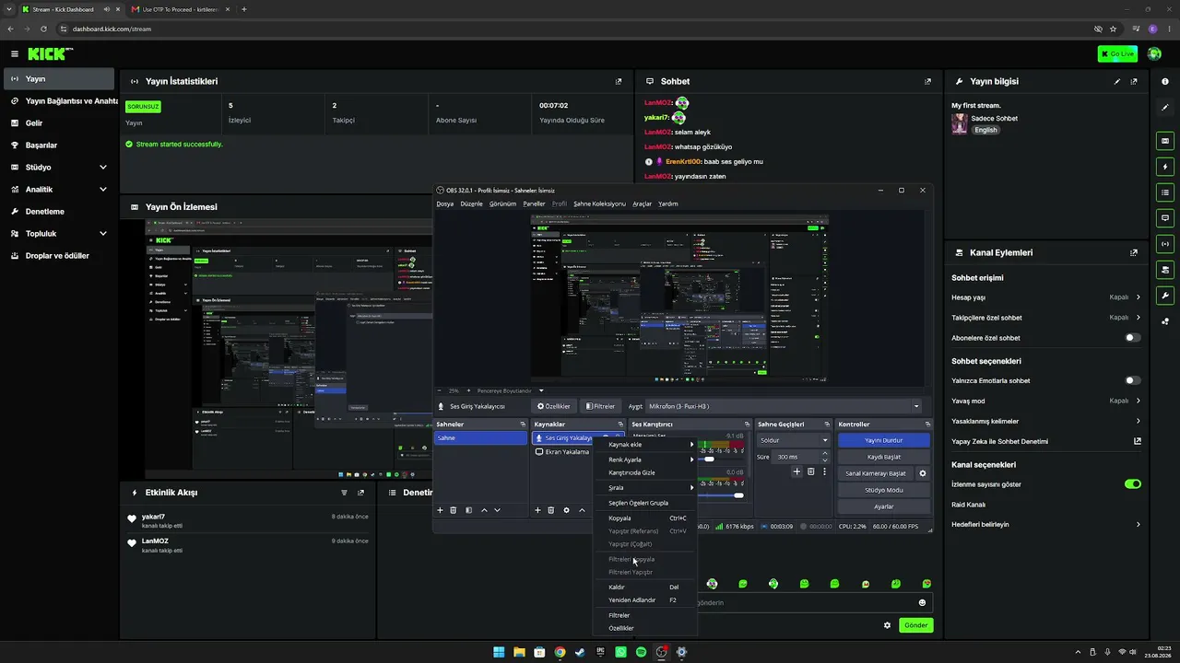Viewport: 1180px width, 663px height.
Task: Pop out the Kanal Eylemleri panel
Action: tap(1134, 252)
